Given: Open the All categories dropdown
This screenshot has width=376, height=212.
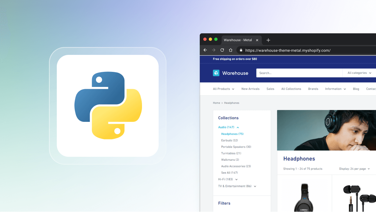Looking at the screenshot, I should tap(358, 73).
